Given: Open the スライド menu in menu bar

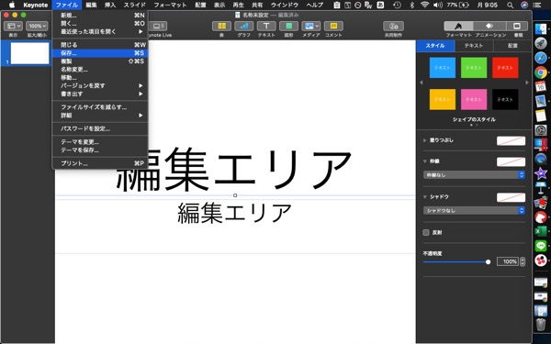Looking at the screenshot, I should coord(135,5).
